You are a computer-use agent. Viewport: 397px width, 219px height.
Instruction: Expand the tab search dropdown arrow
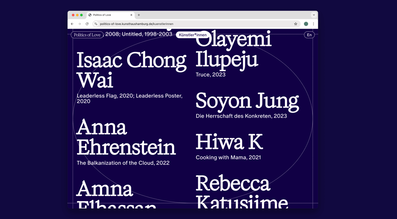coord(314,15)
